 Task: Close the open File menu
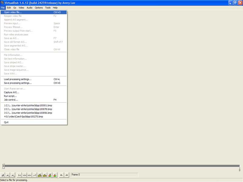click(x=3, y=8)
